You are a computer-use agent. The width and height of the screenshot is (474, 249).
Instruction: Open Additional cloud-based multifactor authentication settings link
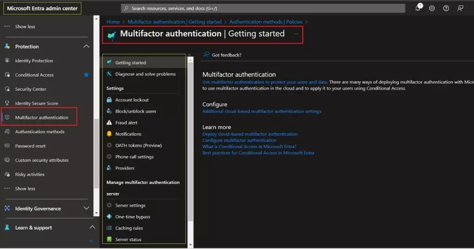(x=262, y=111)
